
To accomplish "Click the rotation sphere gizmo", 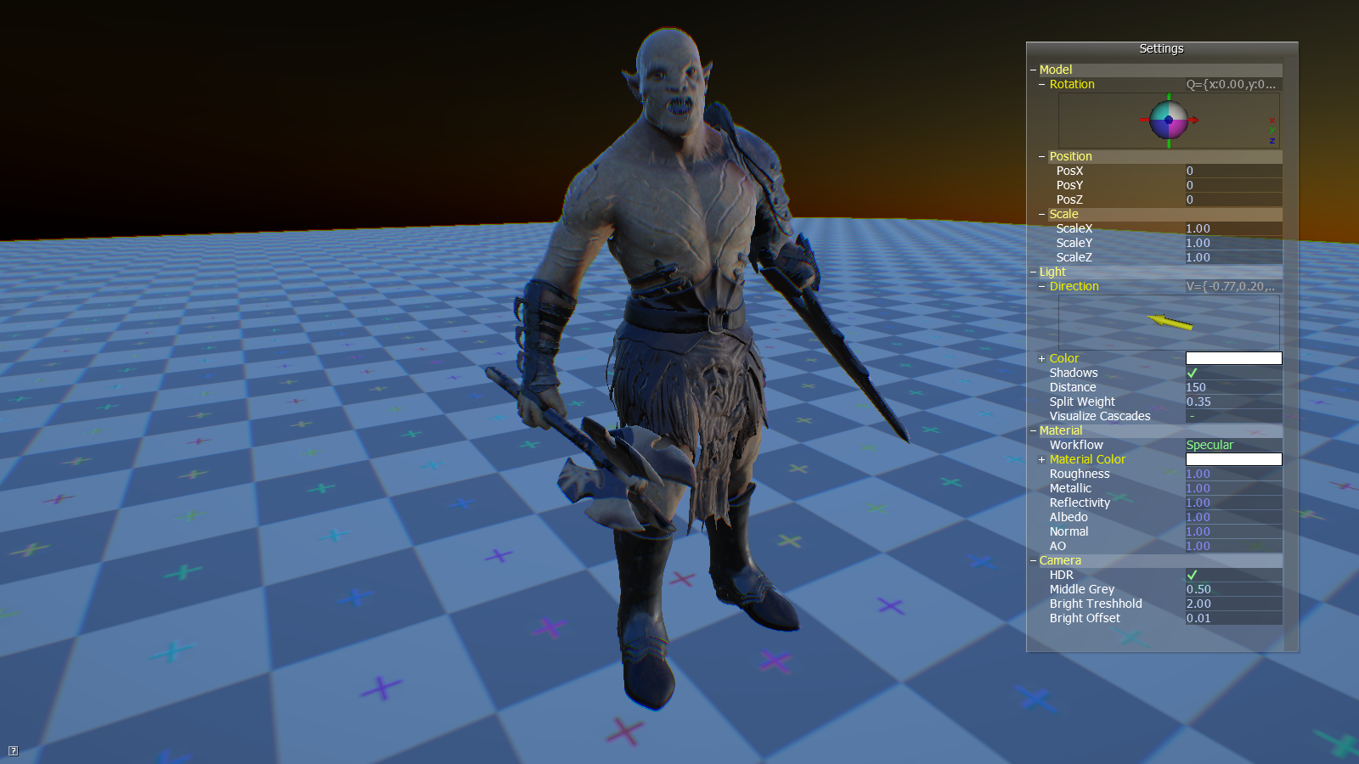I will pos(1169,121).
